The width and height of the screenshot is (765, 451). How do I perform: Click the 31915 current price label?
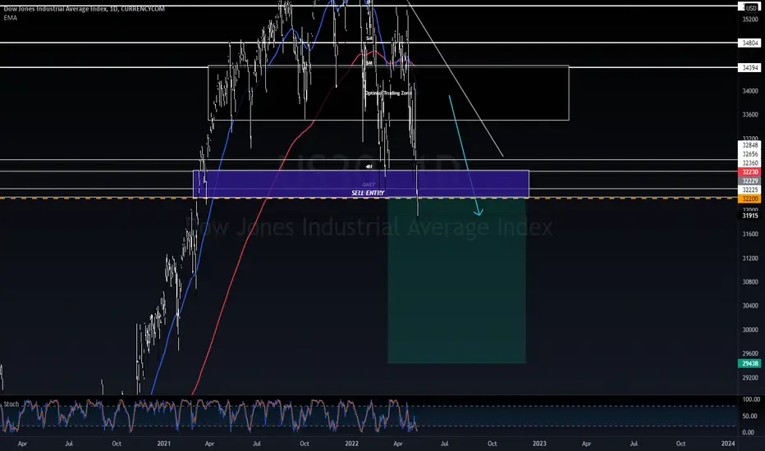(750, 216)
